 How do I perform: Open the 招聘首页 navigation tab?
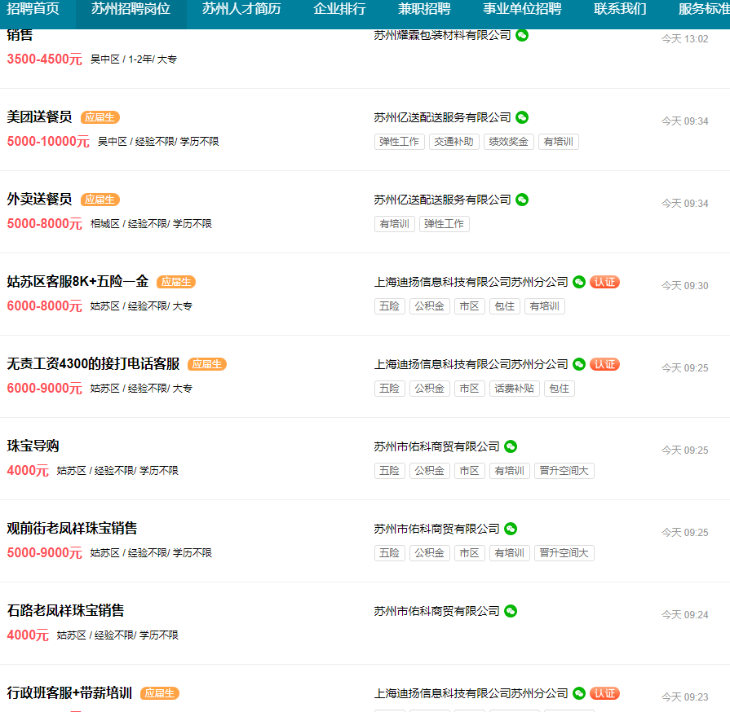(x=33, y=10)
